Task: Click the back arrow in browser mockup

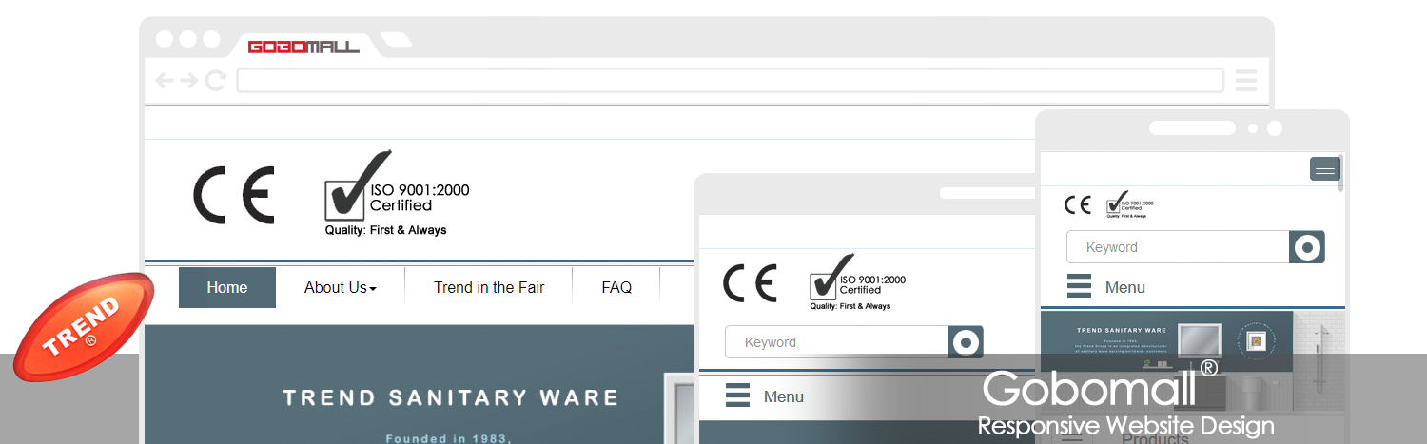Action: click(165, 81)
